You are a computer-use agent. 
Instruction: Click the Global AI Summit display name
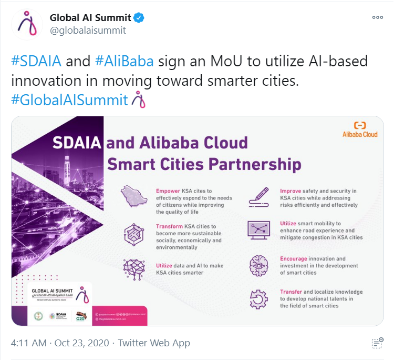coord(90,18)
